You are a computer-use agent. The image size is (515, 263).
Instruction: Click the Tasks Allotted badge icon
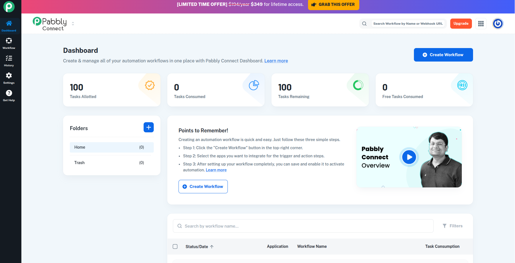tap(150, 85)
